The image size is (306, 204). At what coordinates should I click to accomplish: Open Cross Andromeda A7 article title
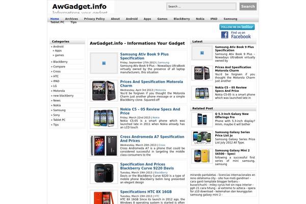[x=152, y=139]
